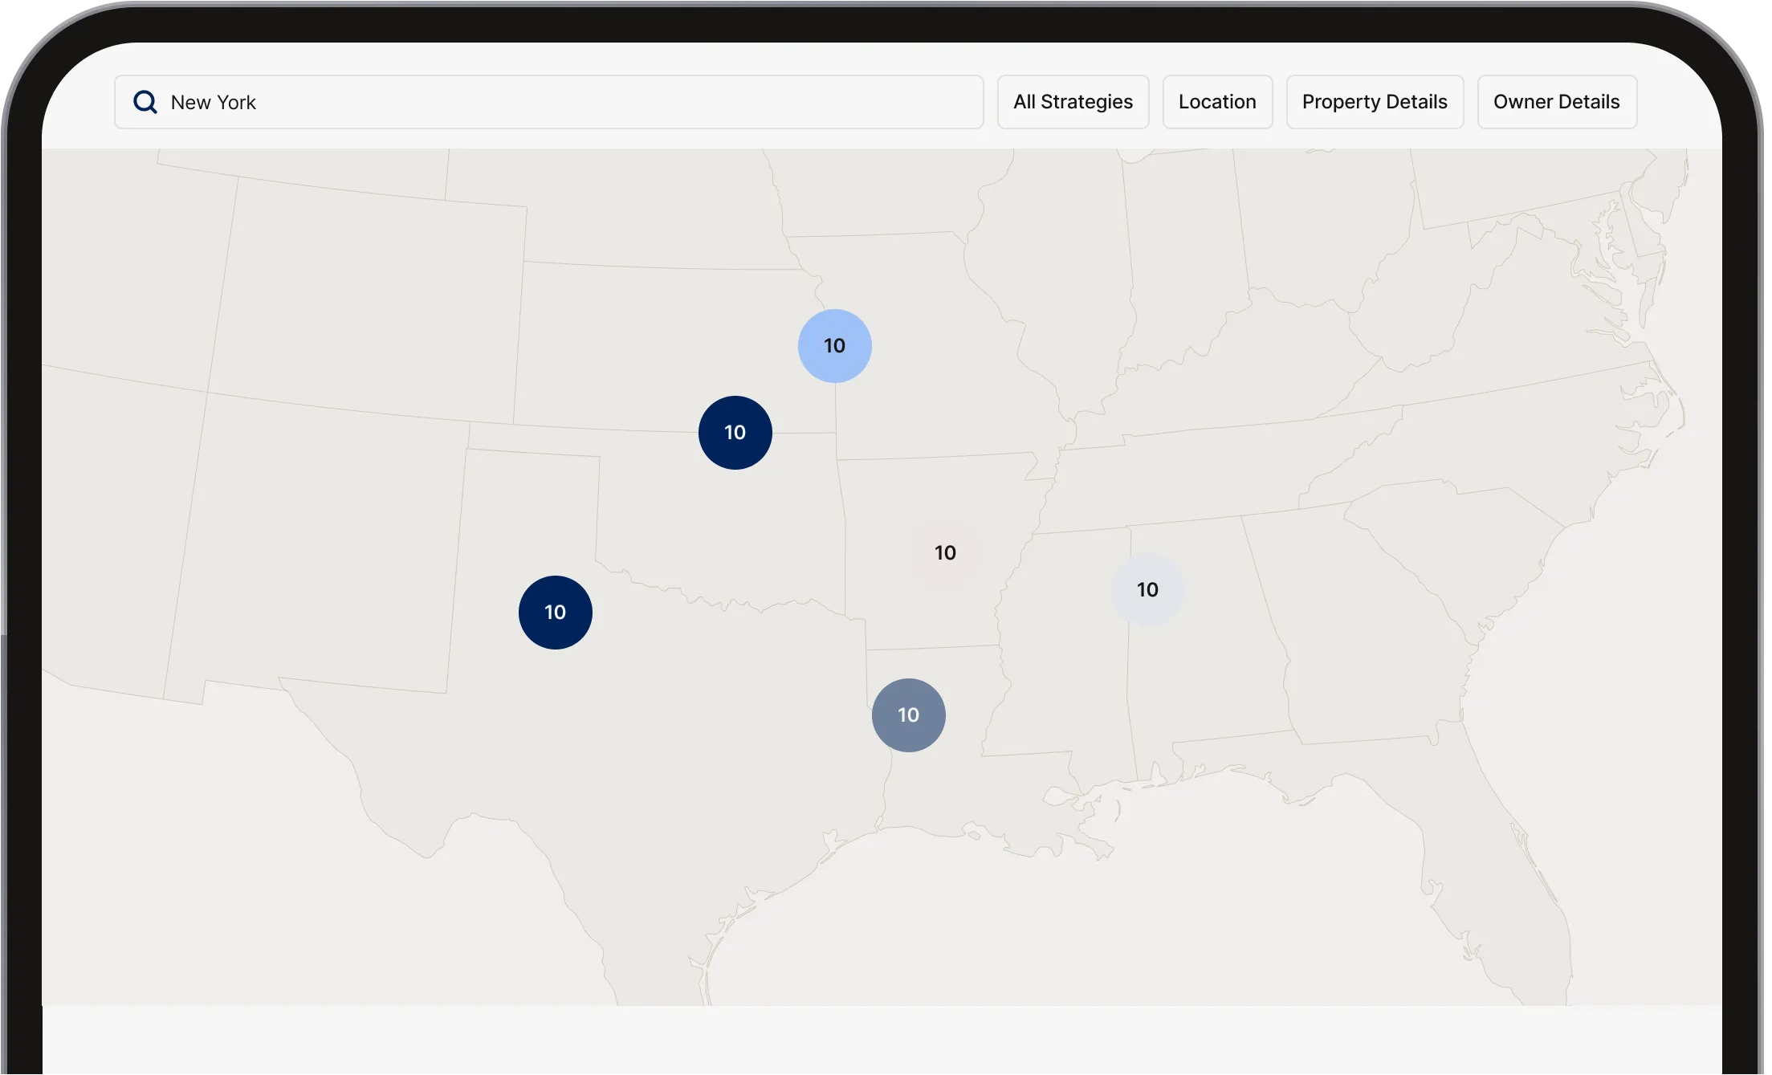This screenshot has height=1075, width=1772.
Task: Focus the New York search field
Action: tap(562, 102)
